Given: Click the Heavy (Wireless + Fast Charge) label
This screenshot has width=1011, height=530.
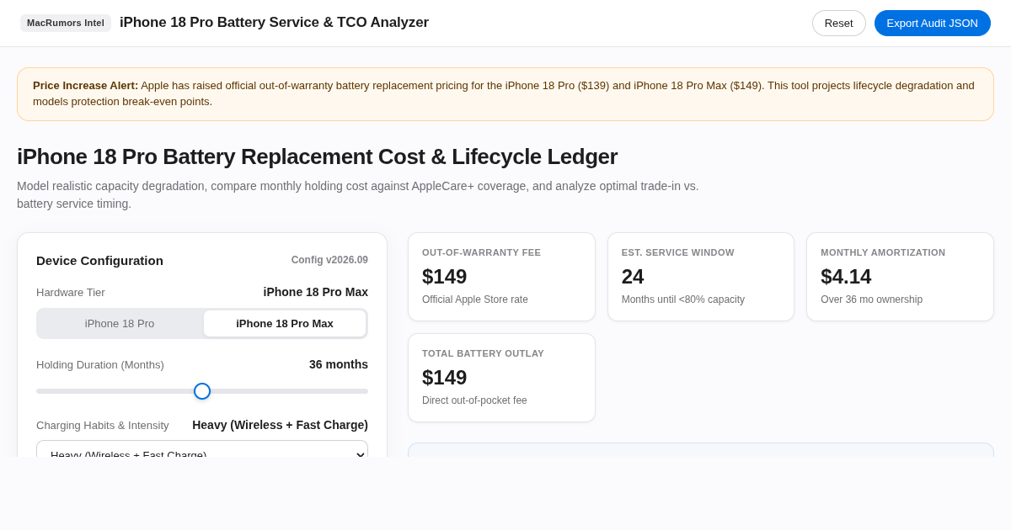Looking at the screenshot, I should (x=280, y=425).
